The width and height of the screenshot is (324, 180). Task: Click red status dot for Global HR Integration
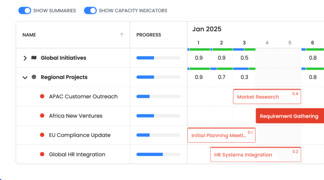click(x=42, y=154)
